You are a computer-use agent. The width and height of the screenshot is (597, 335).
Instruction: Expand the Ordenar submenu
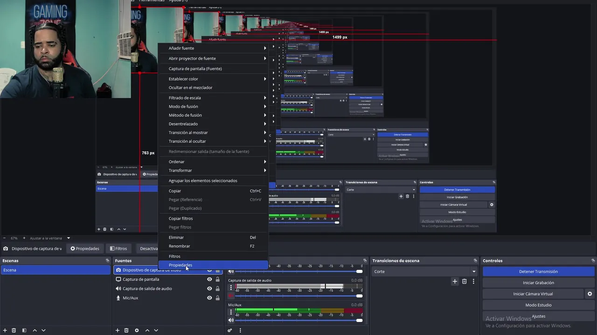[x=213, y=162]
